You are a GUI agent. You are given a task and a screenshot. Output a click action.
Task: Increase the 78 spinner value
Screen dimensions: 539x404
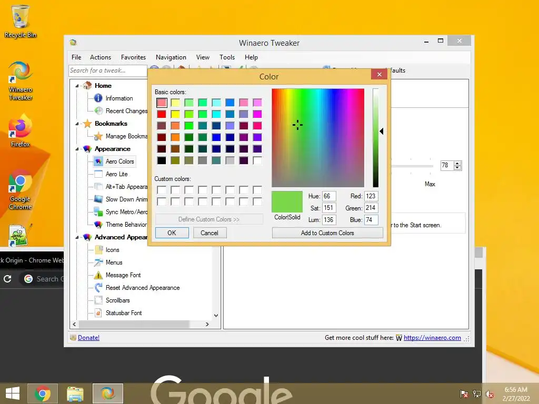(x=457, y=164)
